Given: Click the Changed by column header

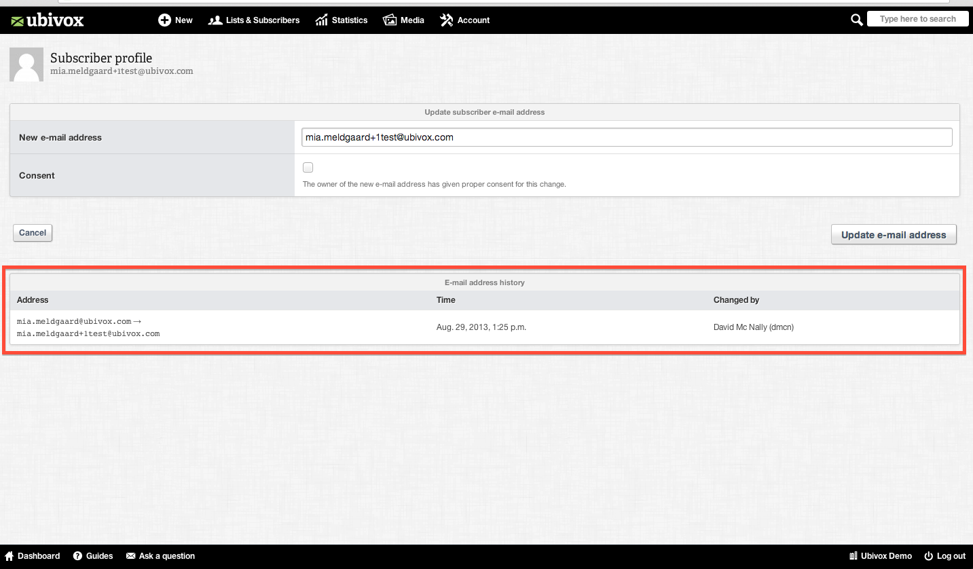Looking at the screenshot, I should point(736,300).
